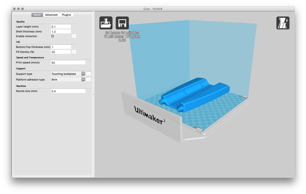Open the View mode icon at top right

tap(283, 23)
